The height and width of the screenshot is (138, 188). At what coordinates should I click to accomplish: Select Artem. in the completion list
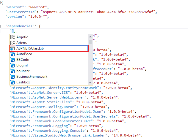pyautogui.click(x=49, y=43)
